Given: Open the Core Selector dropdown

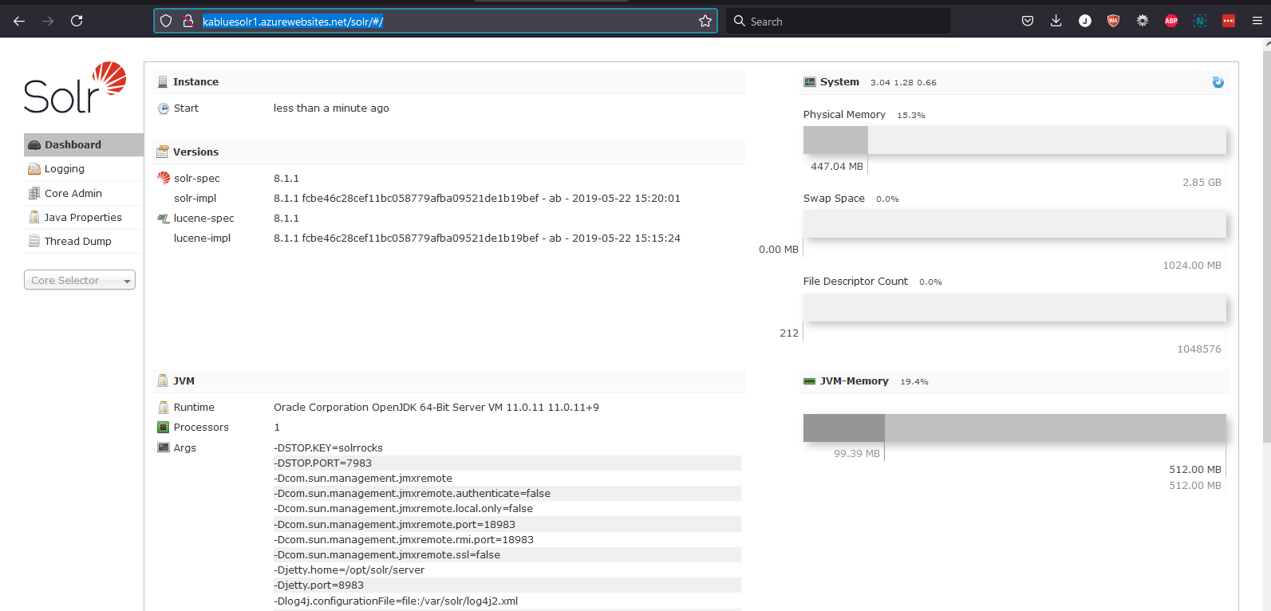Looking at the screenshot, I should tap(80, 281).
